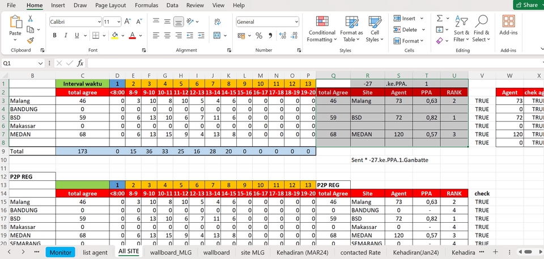This screenshot has height=259, width=544.
Task: Switch to the Page Layout tab
Action: tap(110, 5)
